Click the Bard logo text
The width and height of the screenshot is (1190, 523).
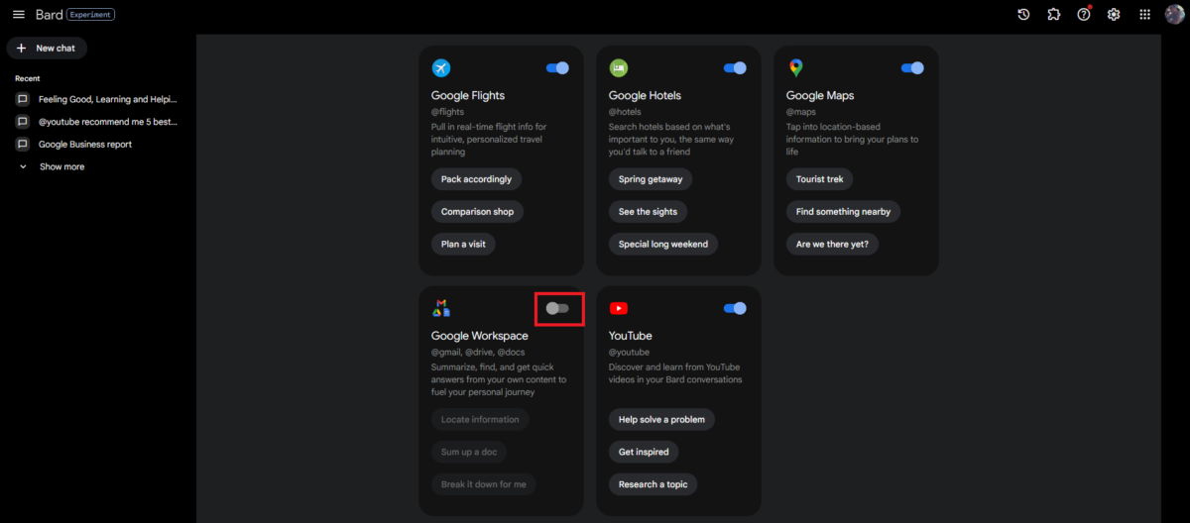tap(49, 15)
